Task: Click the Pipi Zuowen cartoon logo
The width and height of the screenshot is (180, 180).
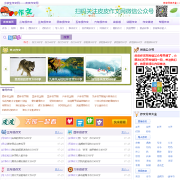Action: (16, 11)
